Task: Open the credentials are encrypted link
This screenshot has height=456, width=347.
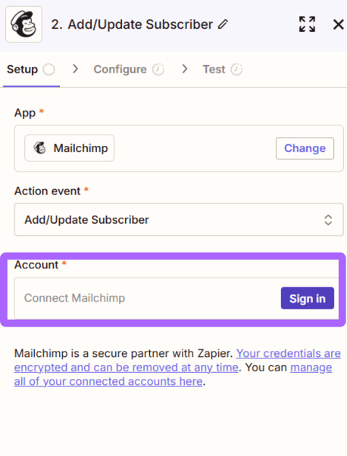Action: pyautogui.click(x=177, y=360)
